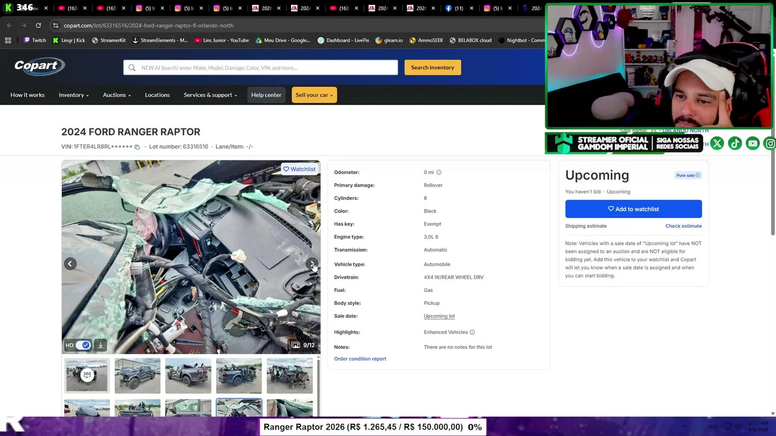Click the Pickup body style value

coord(432,303)
